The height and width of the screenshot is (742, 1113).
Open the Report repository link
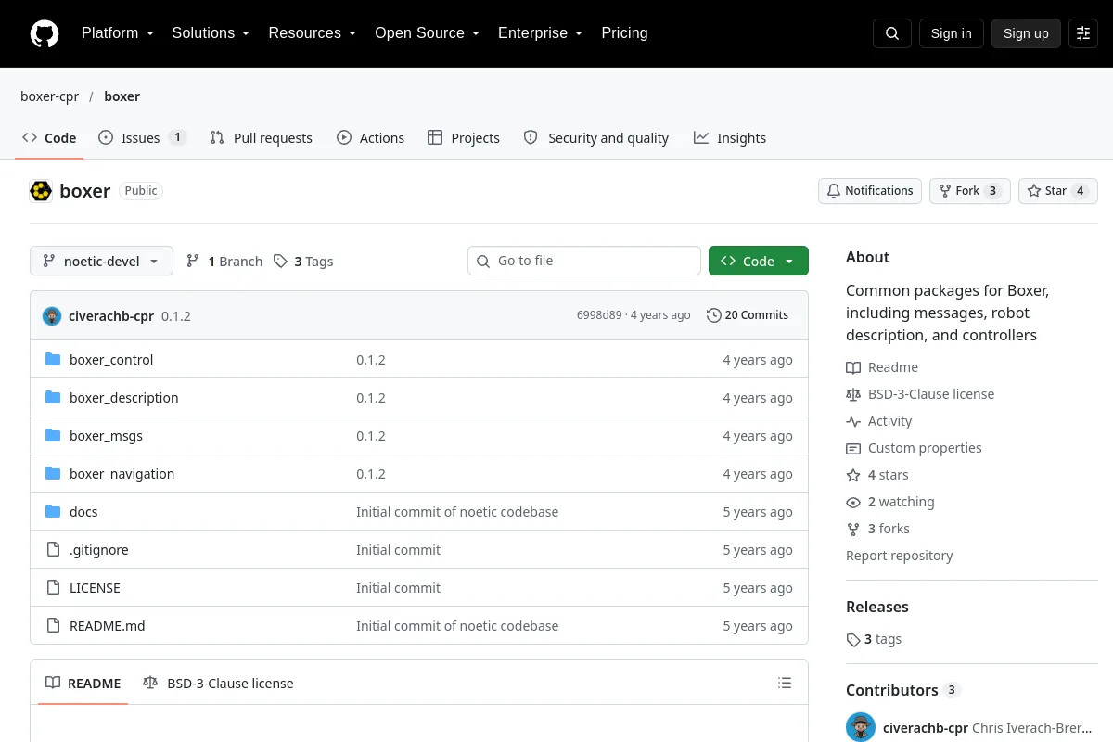click(900, 556)
